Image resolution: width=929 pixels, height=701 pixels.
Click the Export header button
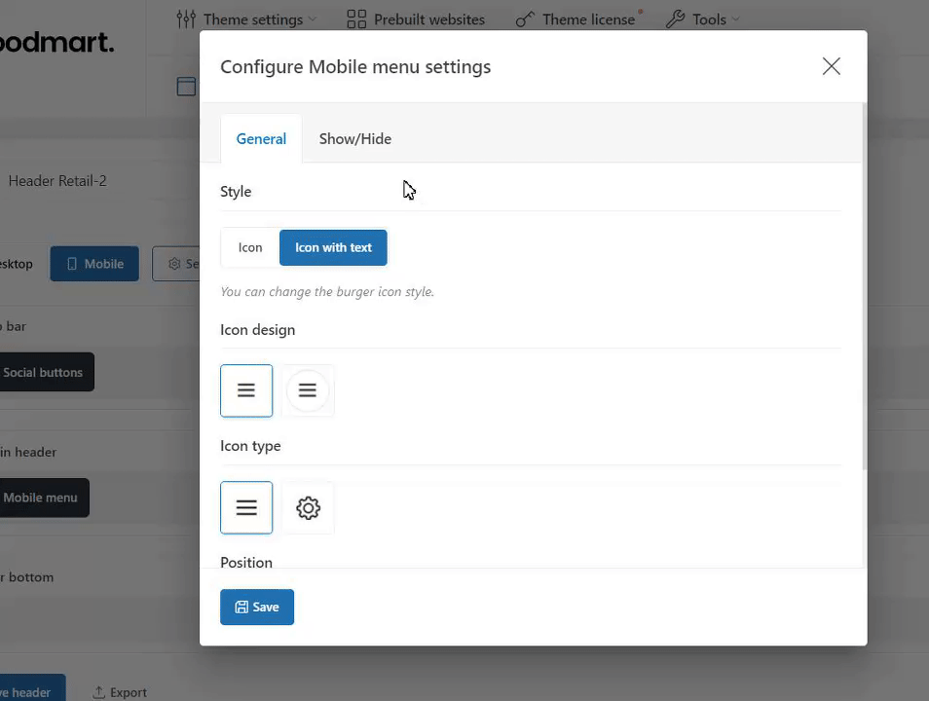(x=120, y=692)
